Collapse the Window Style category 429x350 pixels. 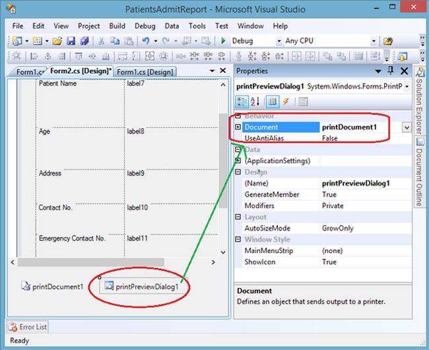(x=238, y=240)
